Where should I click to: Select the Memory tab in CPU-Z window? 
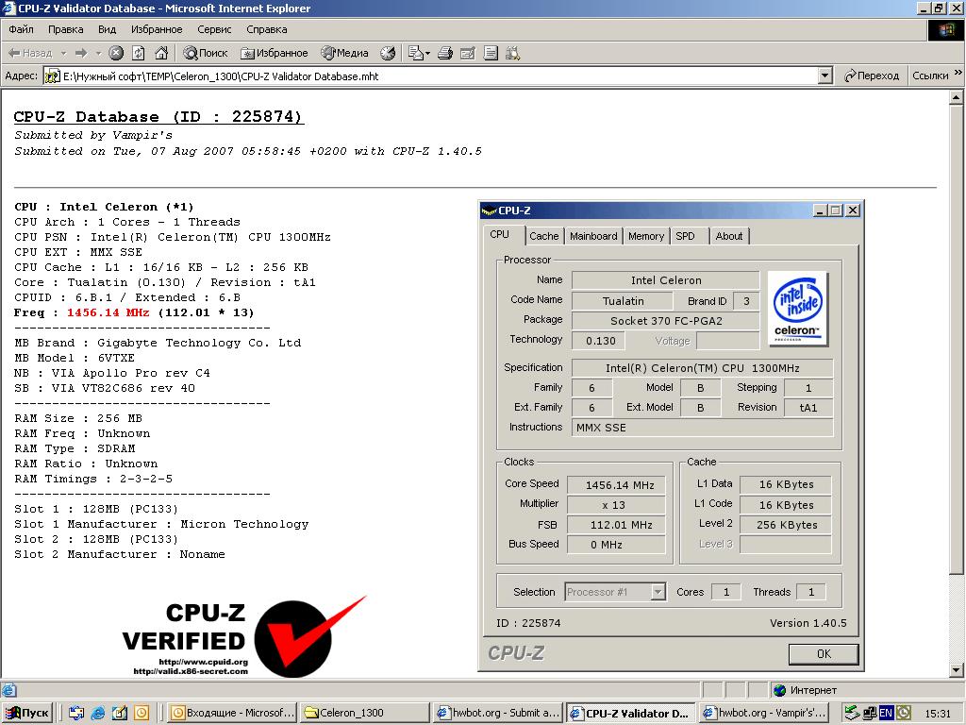click(x=645, y=236)
